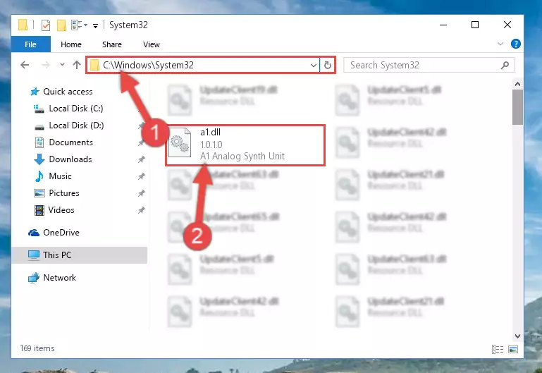Click the Search System32 field
The height and width of the screenshot is (373, 542).
click(429, 65)
